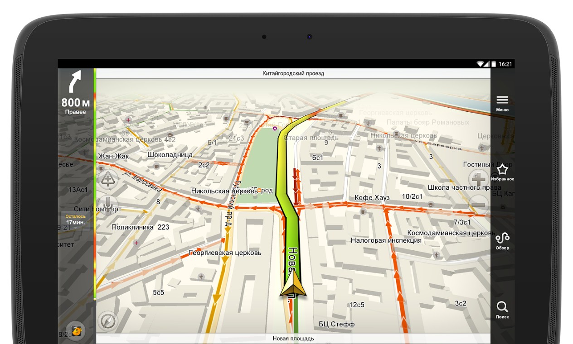Select the building number 21с3
573x344 pixels.
(236, 138)
